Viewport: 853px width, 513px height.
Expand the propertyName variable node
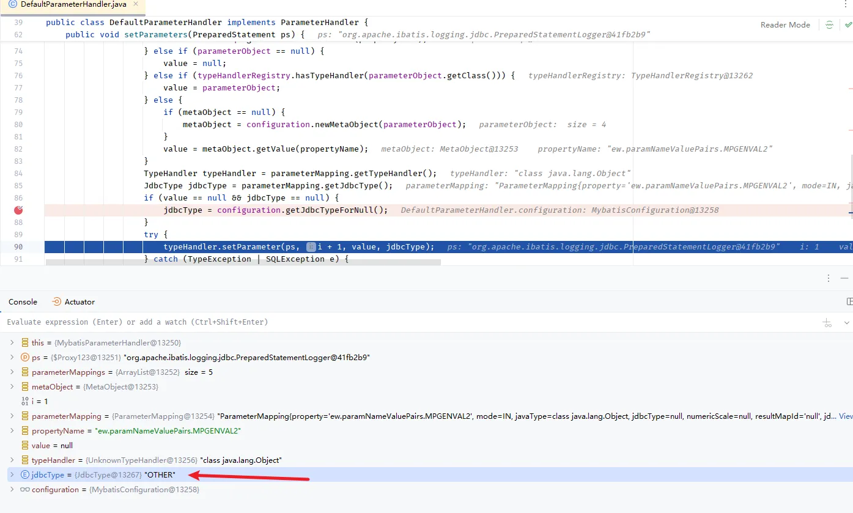12,431
